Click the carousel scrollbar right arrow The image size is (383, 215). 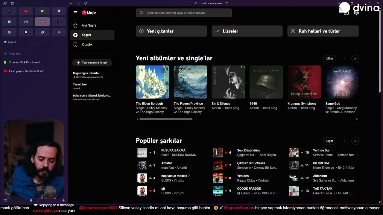357,119
